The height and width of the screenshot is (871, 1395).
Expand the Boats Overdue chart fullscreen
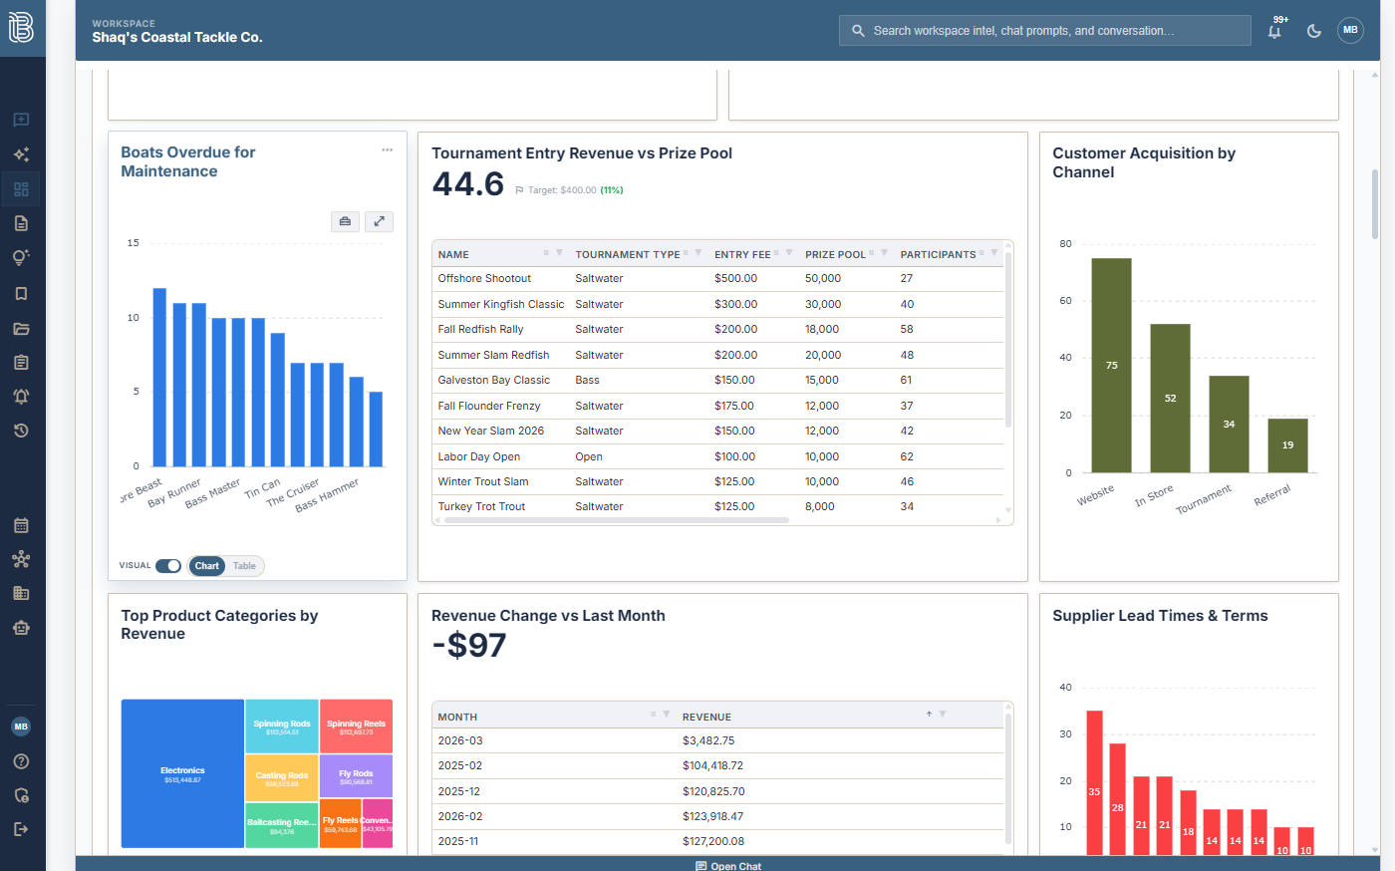[x=380, y=221]
